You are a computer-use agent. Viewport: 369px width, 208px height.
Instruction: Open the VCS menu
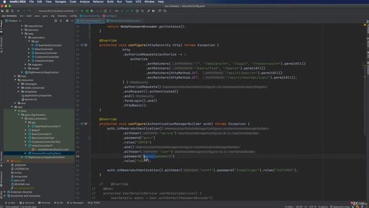[138, 2]
